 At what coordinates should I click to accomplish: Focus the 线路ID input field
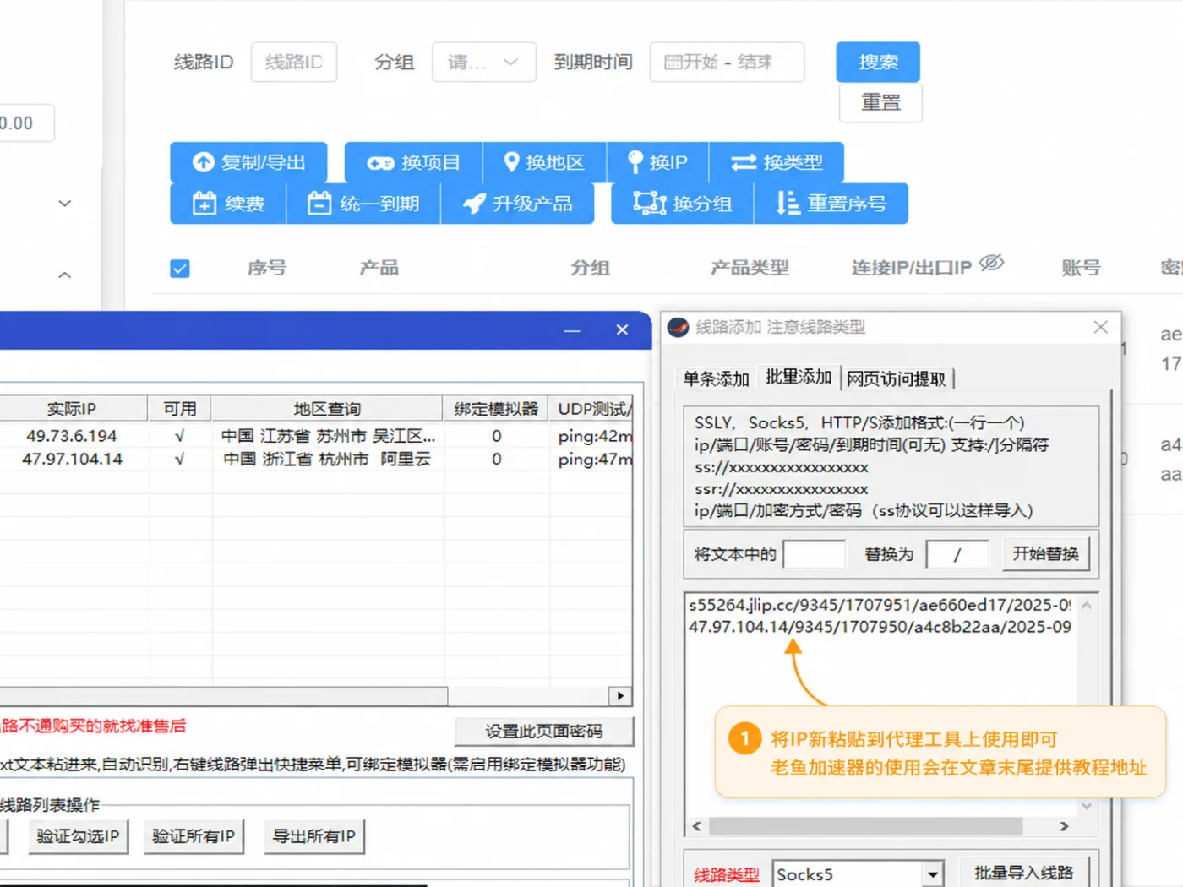pyautogui.click(x=294, y=62)
